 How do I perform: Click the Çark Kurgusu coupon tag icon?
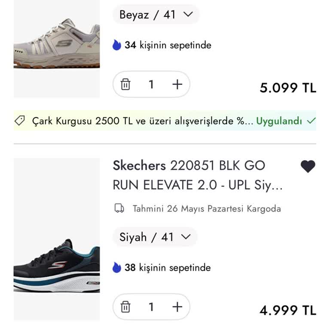[x=20, y=121]
